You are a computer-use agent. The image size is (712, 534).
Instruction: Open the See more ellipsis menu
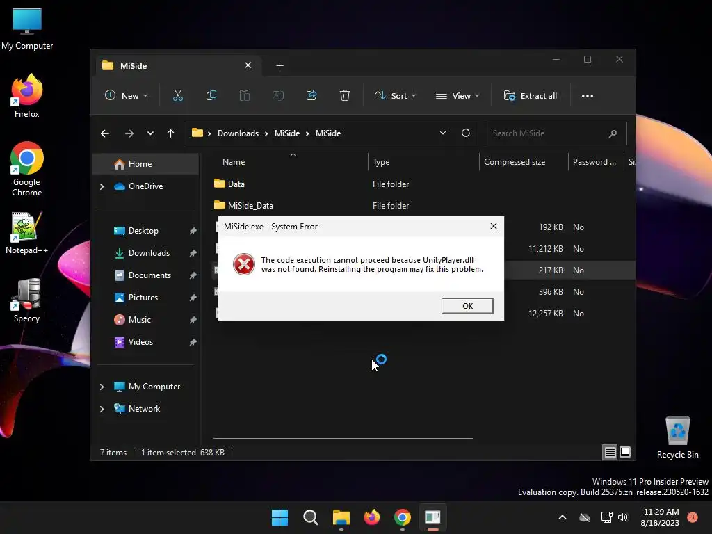coord(587,96)
